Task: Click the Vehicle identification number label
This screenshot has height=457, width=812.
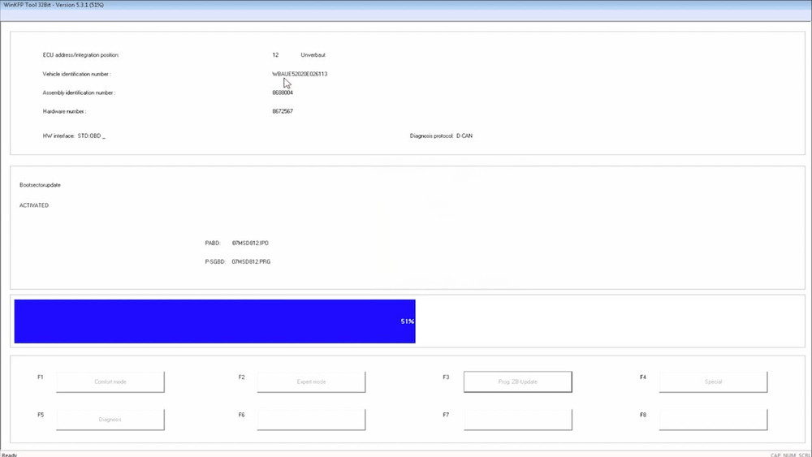Action: click(76, 74)
